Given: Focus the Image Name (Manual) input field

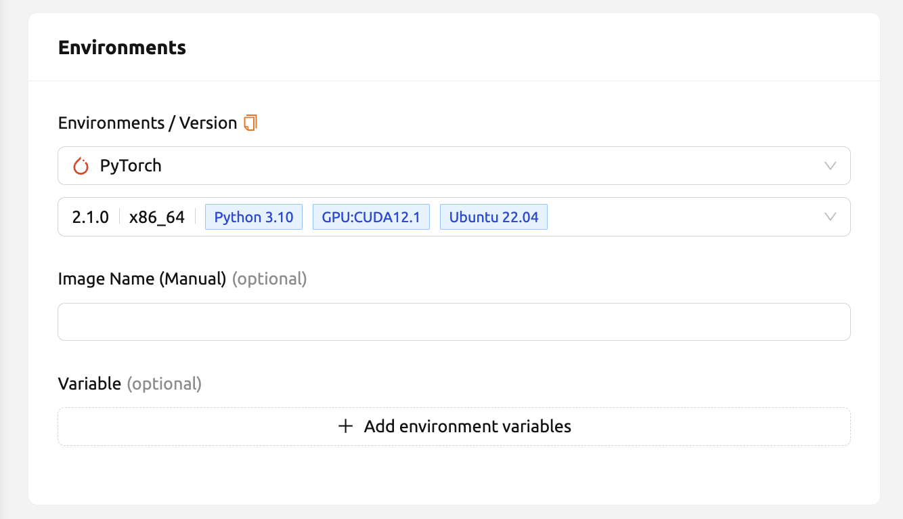Looking at the screenshot, I should (x=454, y=322).
